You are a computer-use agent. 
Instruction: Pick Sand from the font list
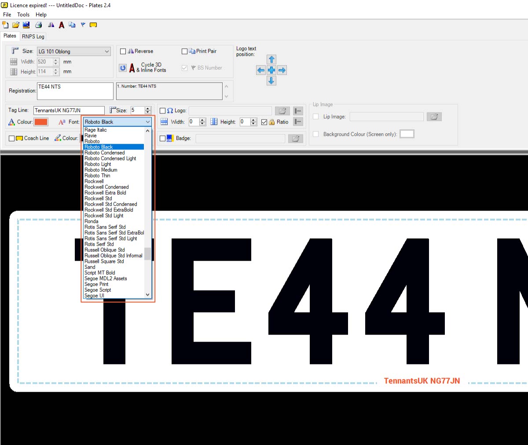tap(114, 267)
